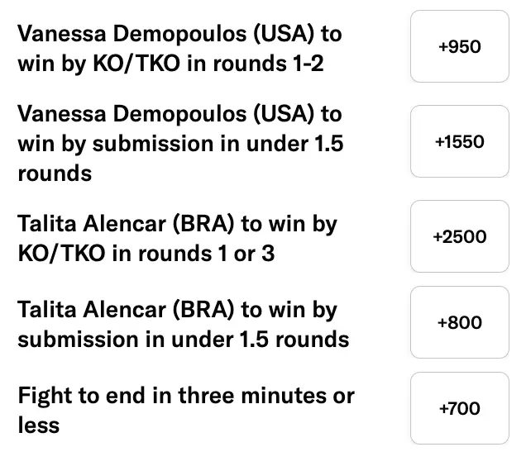Click the Demopoulos submission under 1.5 rounds text
526x466 pixels.
pos(179,143)
